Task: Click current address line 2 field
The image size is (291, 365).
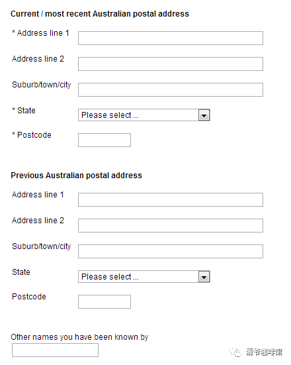Action: pyautogui.click(x=171, y=64)
